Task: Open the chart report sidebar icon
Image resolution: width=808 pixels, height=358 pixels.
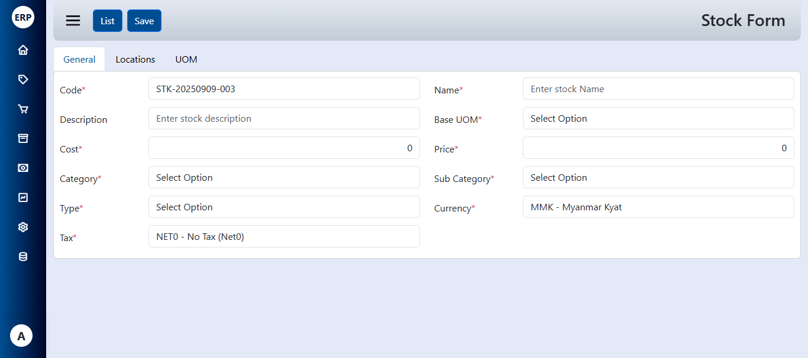Action: click(23, 198)
